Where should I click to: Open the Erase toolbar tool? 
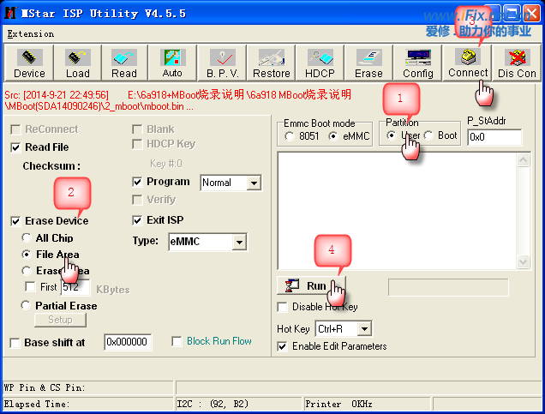pos(369,63)
